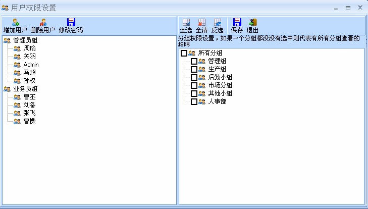Click the 退出 (exit) door icon
The width and height of the screenshot is (368, 209).
[x=252, y=22]
